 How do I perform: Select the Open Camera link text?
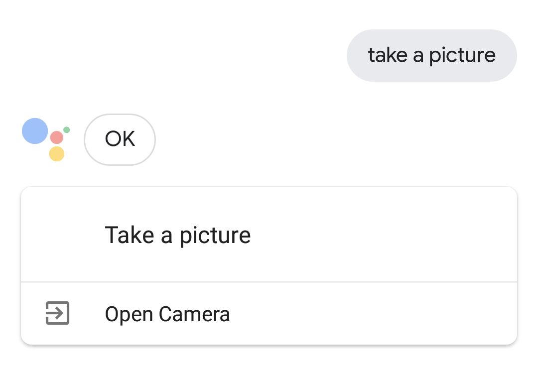tap(167, 314)
